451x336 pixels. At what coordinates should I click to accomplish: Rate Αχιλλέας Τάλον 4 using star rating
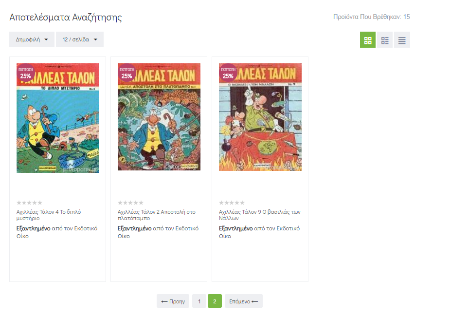point(29,203)
